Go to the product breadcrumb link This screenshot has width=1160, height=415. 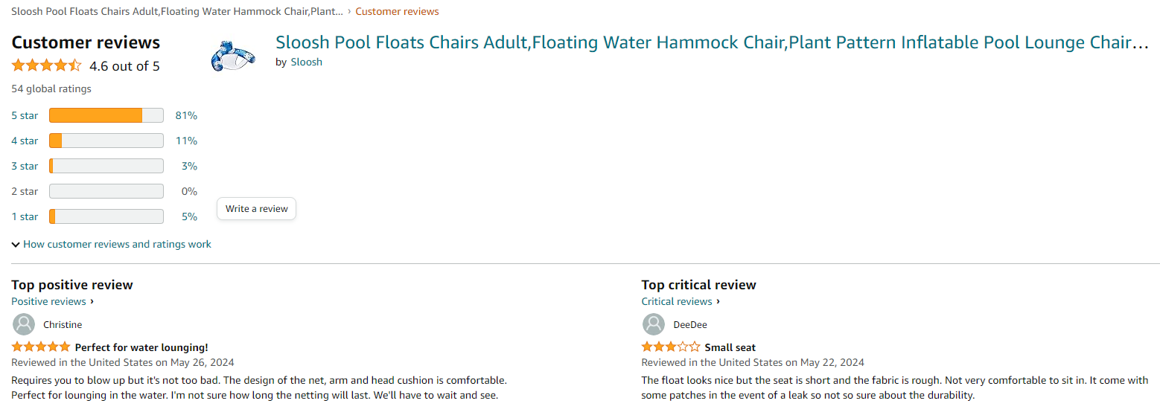(x=177, y=11)
